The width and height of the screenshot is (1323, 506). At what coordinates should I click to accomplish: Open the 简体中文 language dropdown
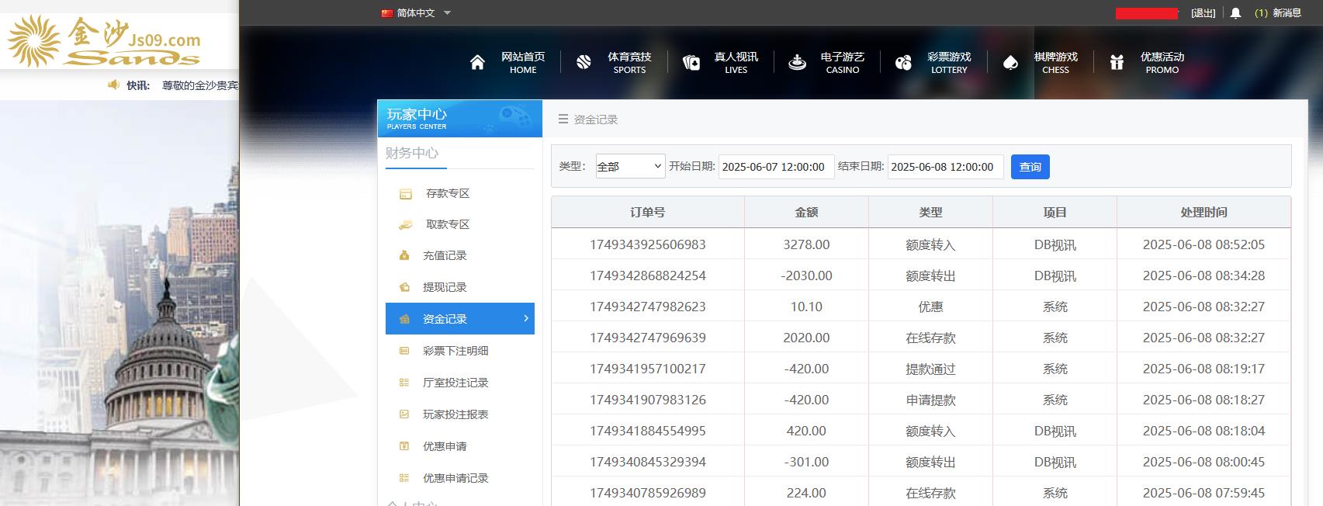(416, 13)
